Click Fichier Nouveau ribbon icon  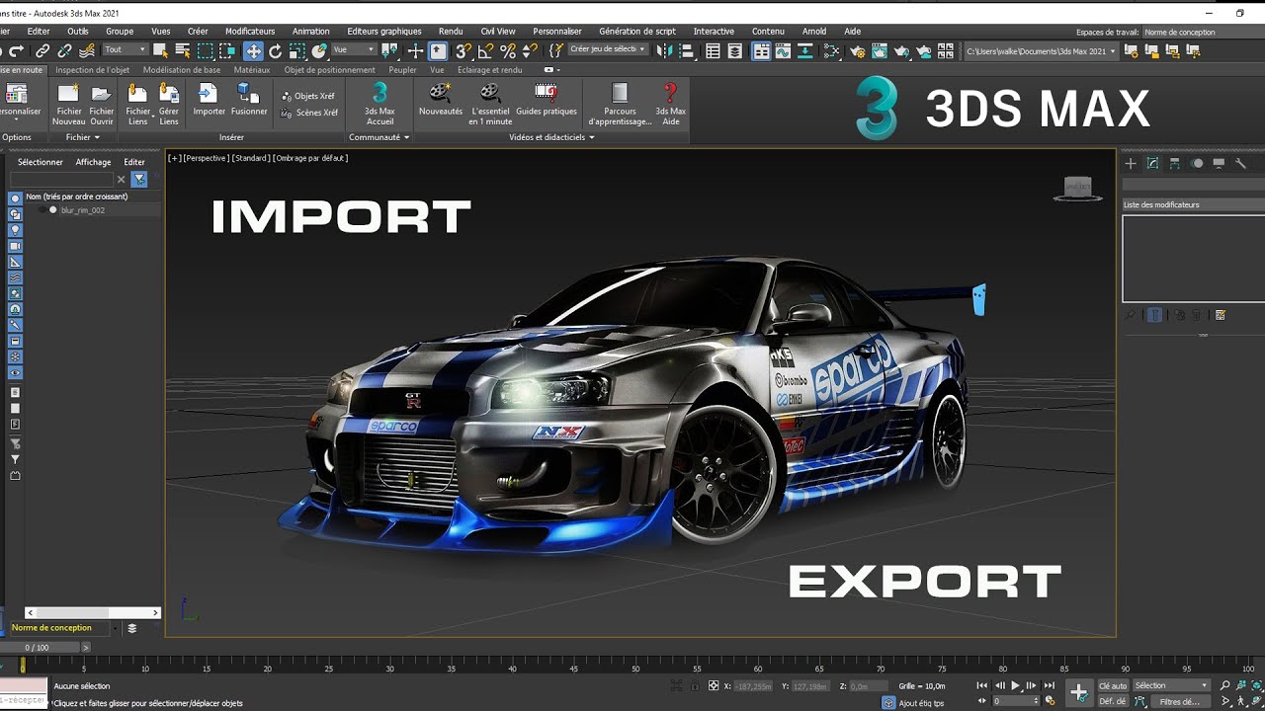(68, 105)
